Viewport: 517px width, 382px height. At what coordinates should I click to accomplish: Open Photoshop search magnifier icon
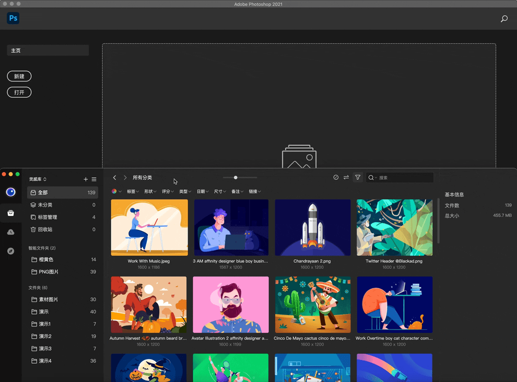[x=504, y=19]
